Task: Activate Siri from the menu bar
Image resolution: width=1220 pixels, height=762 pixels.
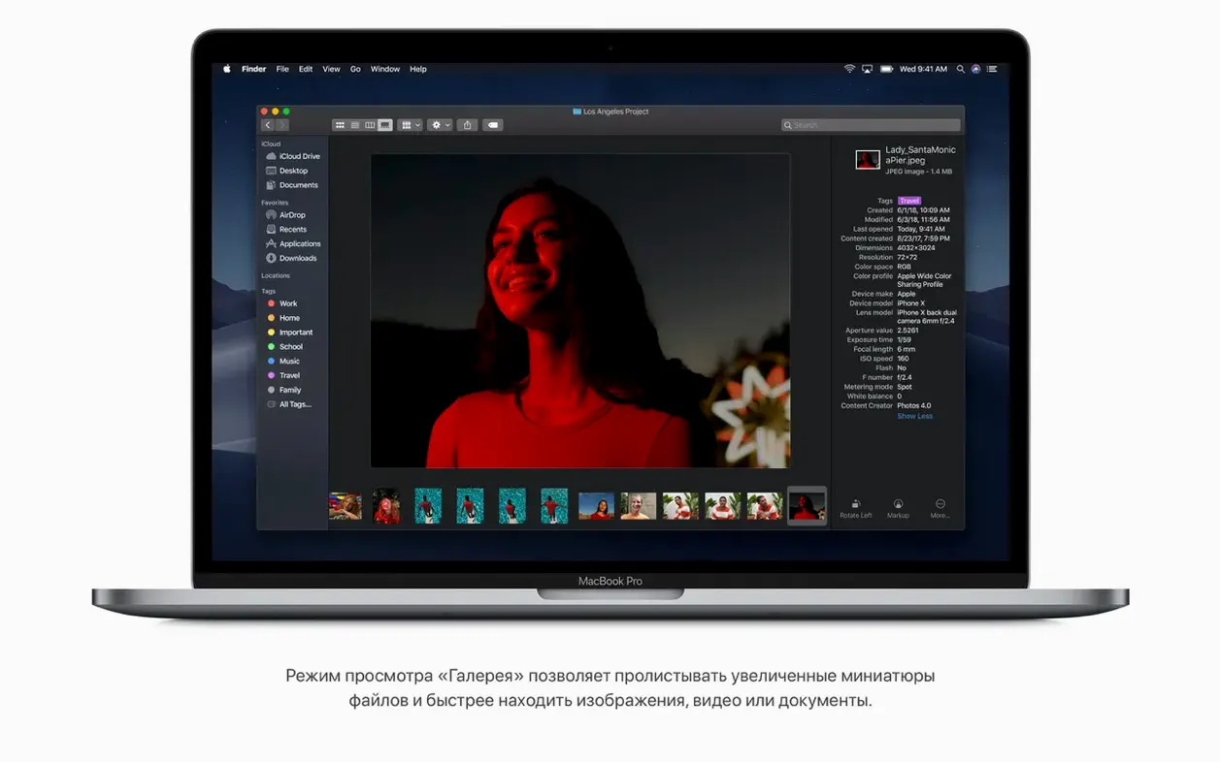Action: [975, 69]
